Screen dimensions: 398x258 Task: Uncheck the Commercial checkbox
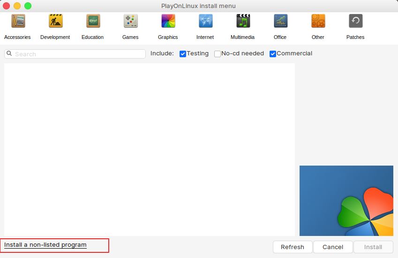[x=273, y=54]
